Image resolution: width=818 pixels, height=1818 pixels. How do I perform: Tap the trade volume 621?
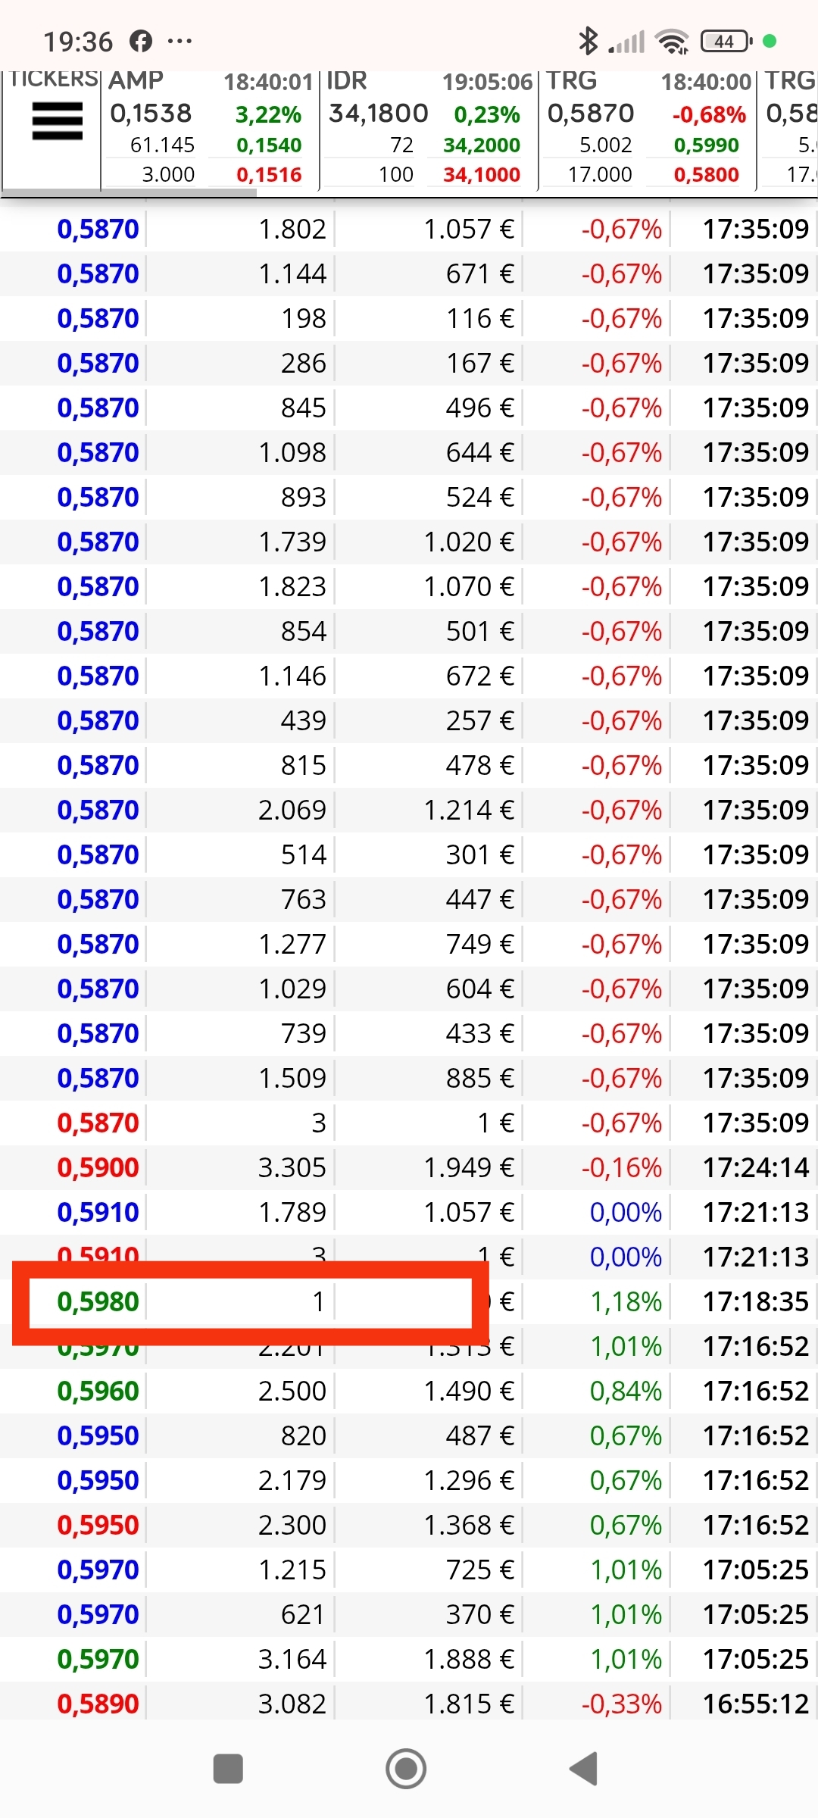tap(303, 1614)
